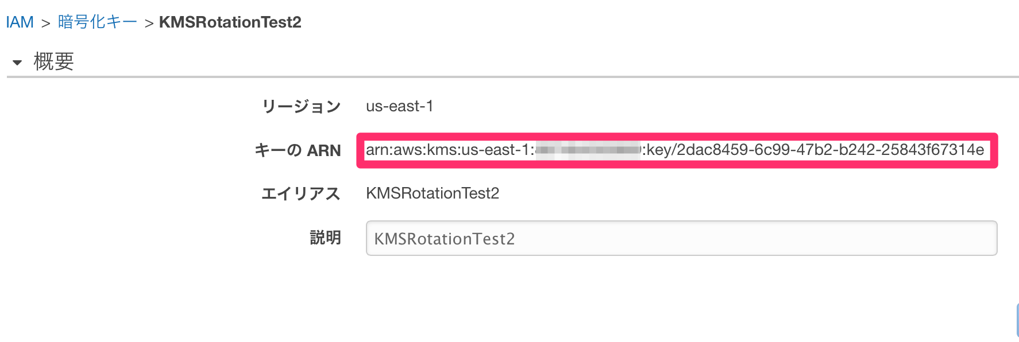Click inside the 説明 description field
Screen dimensions: 1019x342
click(x=678, y=238)
